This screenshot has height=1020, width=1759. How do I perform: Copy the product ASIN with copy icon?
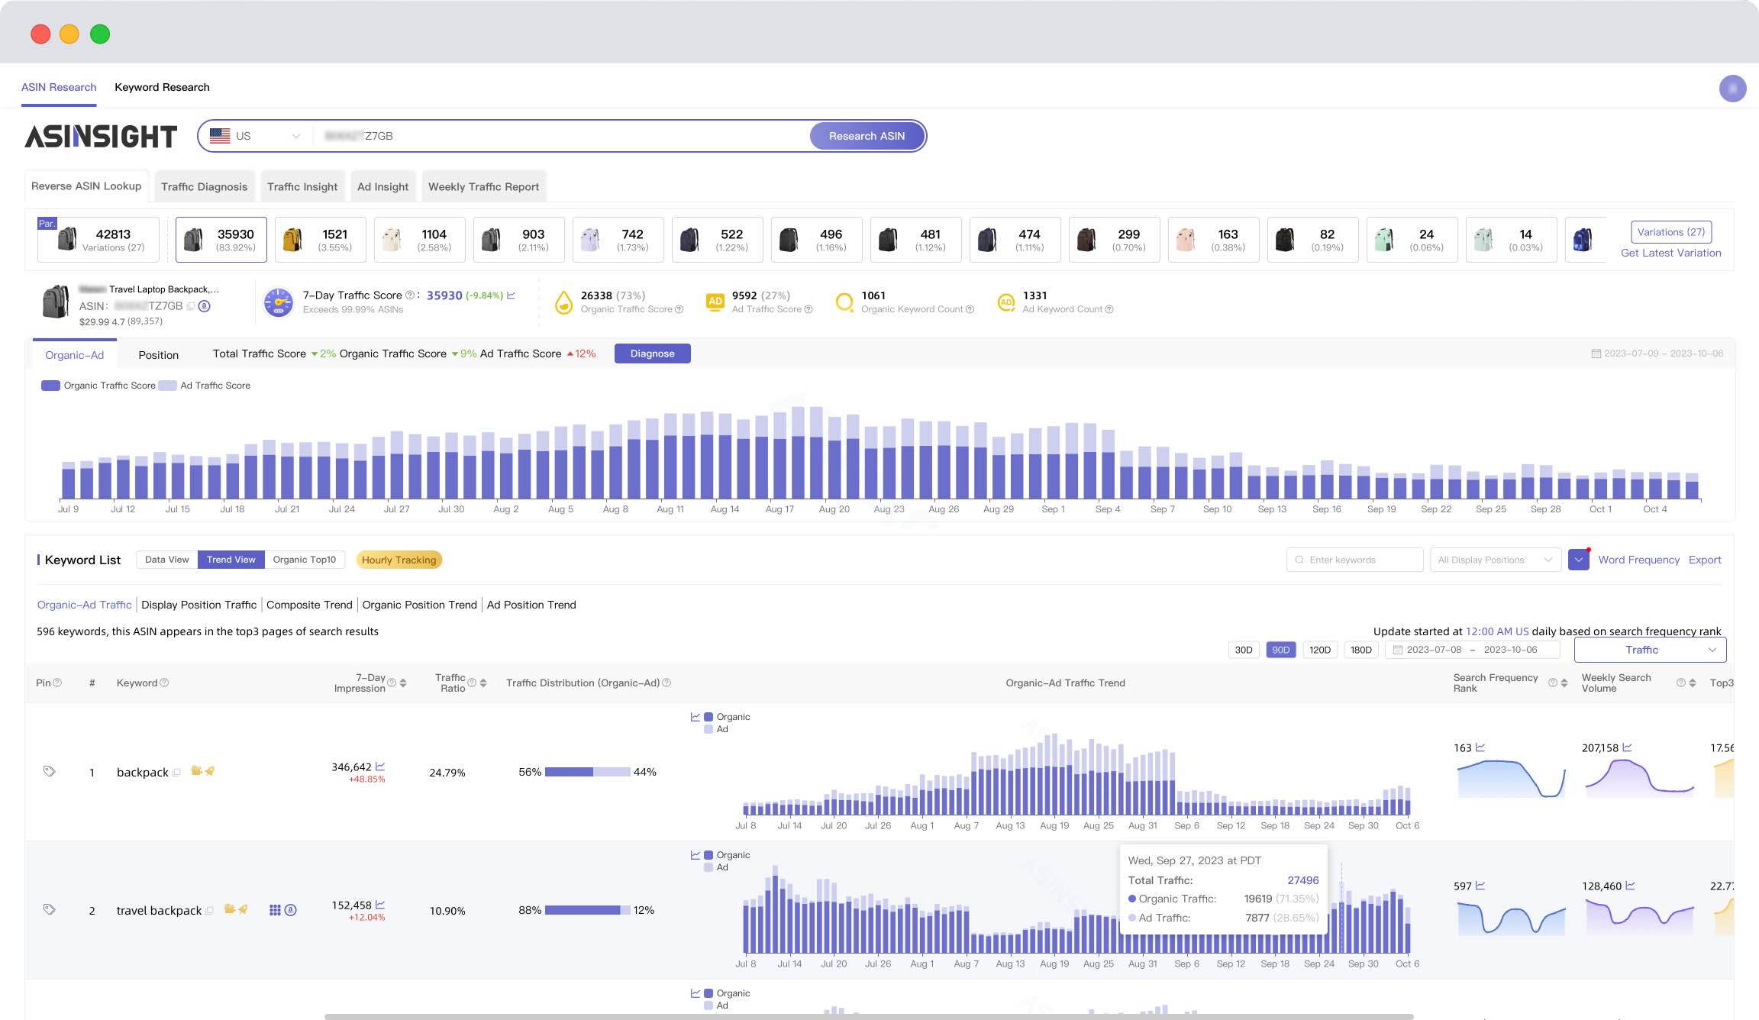(x=191, y=306)
